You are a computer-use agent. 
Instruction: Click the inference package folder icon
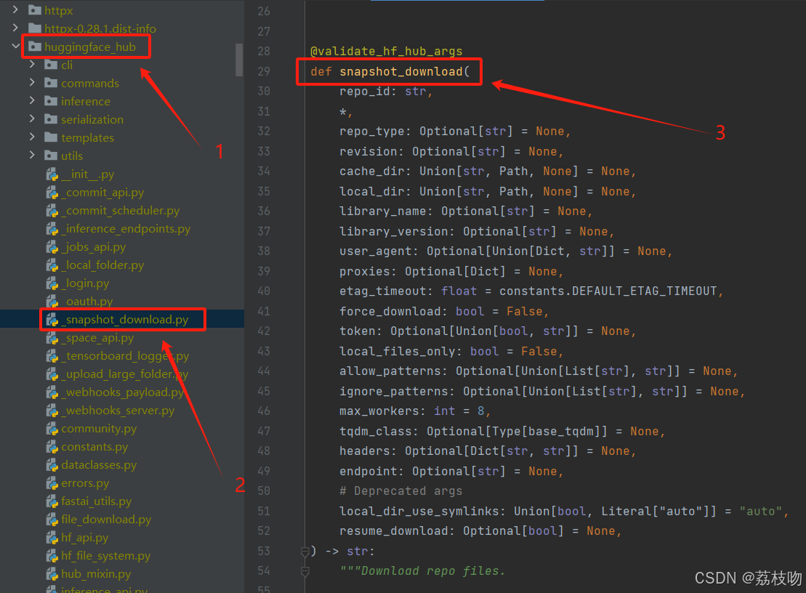[x=51, y=101]
